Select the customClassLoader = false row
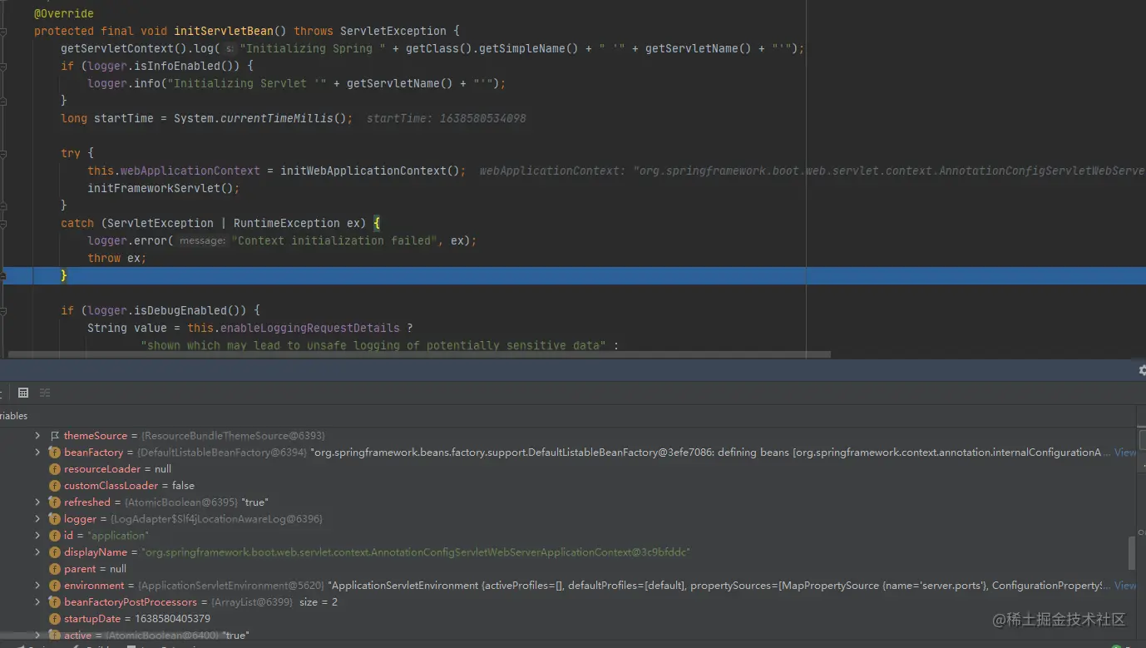This screenshot has width=1146, height=648. pos(129,486)
